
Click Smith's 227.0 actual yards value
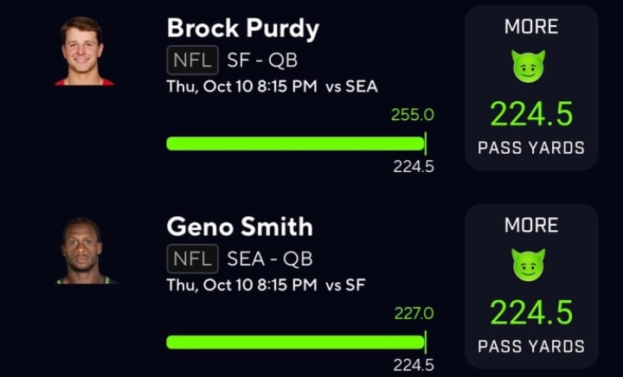[414, 314]
